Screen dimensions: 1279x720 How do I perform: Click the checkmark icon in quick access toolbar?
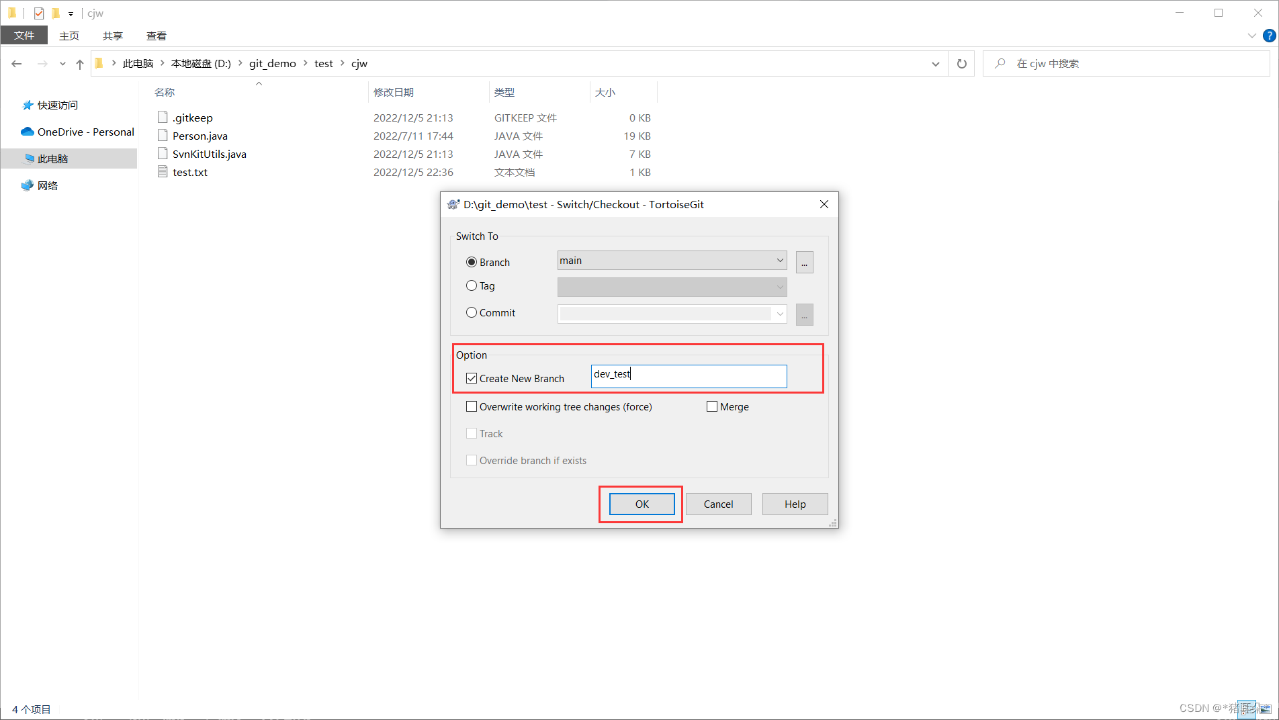click(38, 13)
